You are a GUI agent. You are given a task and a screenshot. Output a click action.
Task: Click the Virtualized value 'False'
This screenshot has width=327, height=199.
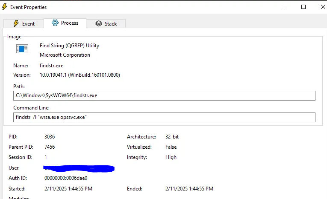[x=171, y=147]
